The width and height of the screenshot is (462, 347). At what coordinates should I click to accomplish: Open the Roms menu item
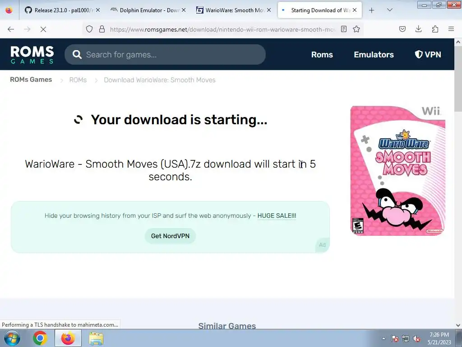coord(322,55)
